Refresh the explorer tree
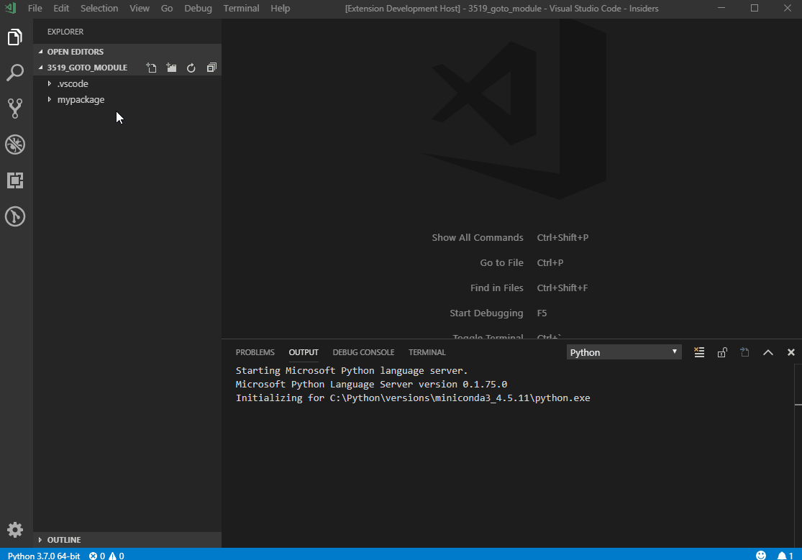Screen dimensions: 802x560 coord(191,68)
